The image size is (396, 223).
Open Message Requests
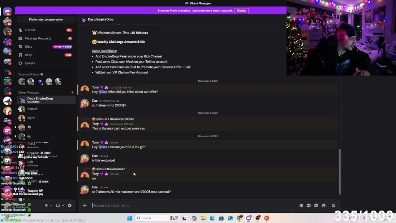tap(46, 38)
